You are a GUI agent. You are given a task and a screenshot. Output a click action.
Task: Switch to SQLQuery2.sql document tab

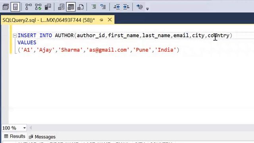(48, 20)
